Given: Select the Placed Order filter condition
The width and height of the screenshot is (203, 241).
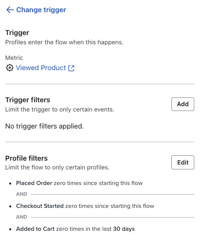Looking at the screenshot, I should click(79, 183).
